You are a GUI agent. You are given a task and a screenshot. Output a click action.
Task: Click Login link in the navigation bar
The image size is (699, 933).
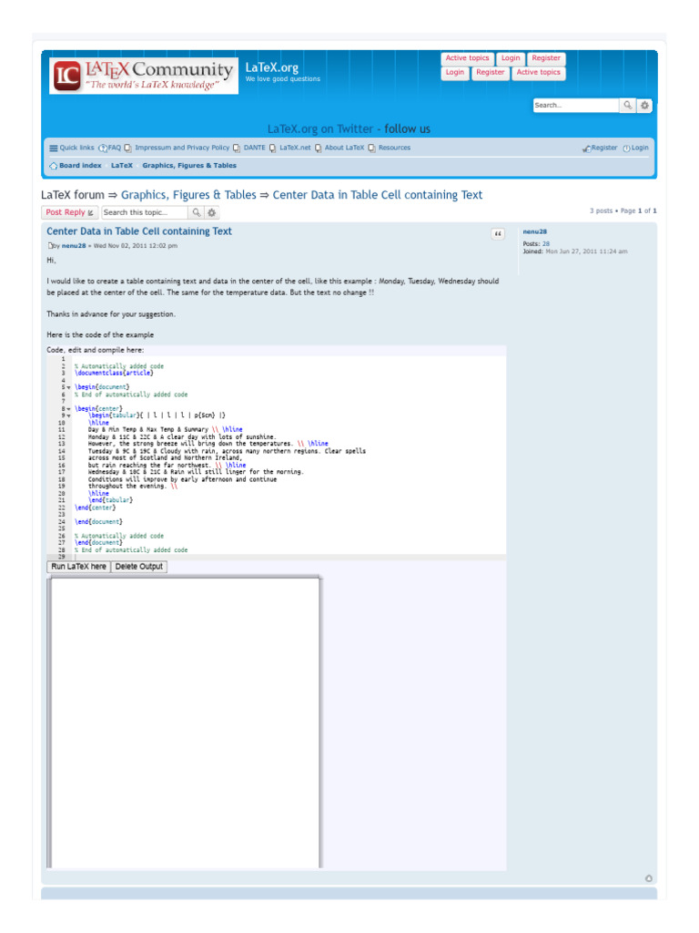tap(640, 148)
